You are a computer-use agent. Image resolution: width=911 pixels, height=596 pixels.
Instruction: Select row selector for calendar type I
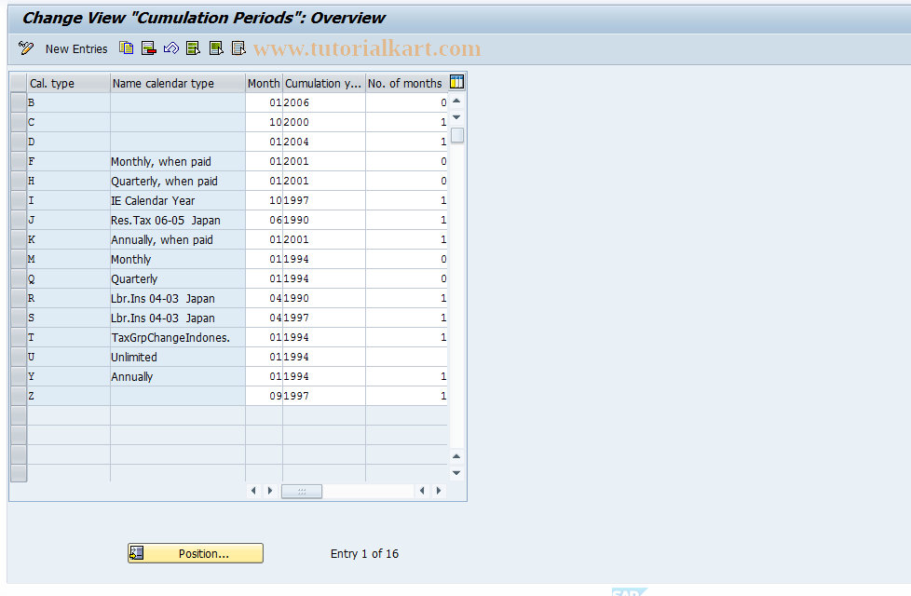click(19, 200)
